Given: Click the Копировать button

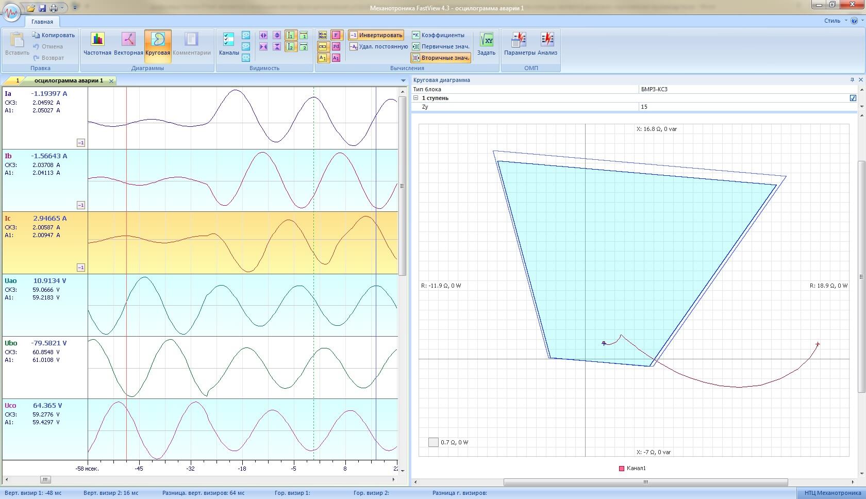Looking at the screenshot, I should [x=54, y=35].
